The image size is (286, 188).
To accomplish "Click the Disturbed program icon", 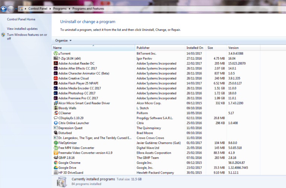I will [56, 133].
